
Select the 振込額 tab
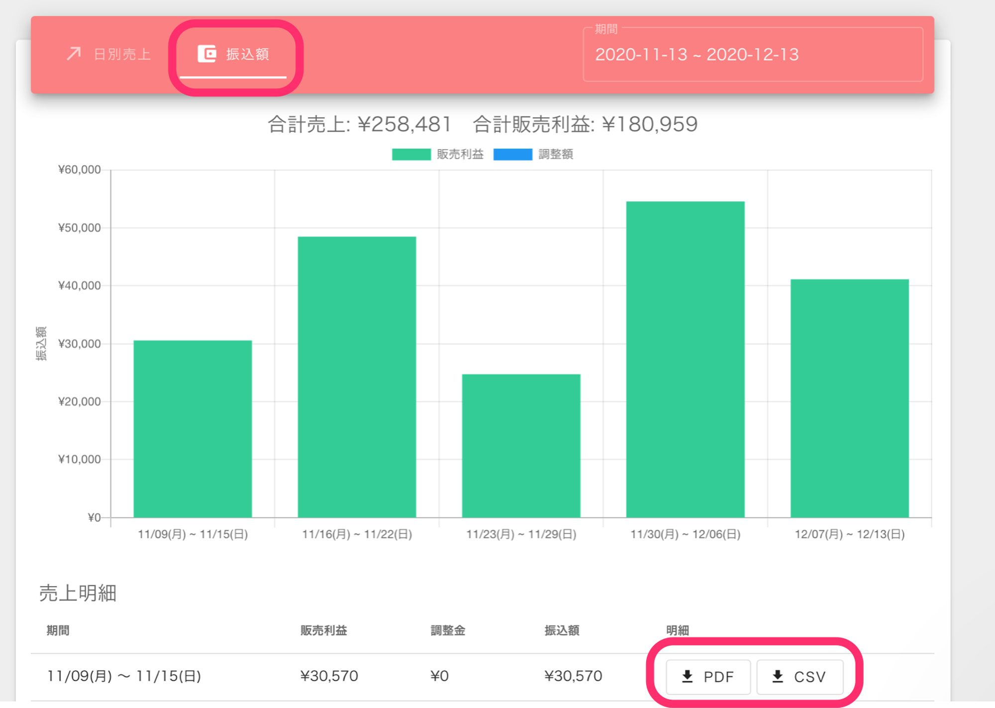(x=247, y=54)
